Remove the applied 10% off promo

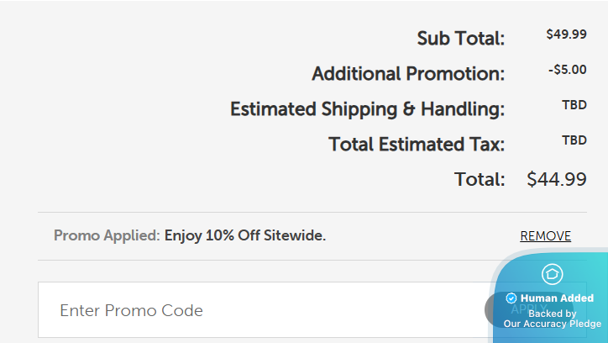[x=545, y=236]
